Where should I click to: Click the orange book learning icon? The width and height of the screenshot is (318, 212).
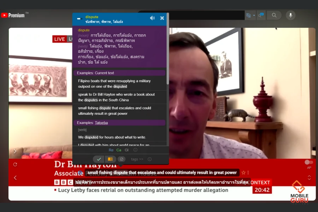pyautogui.click(x=110, y=159)
